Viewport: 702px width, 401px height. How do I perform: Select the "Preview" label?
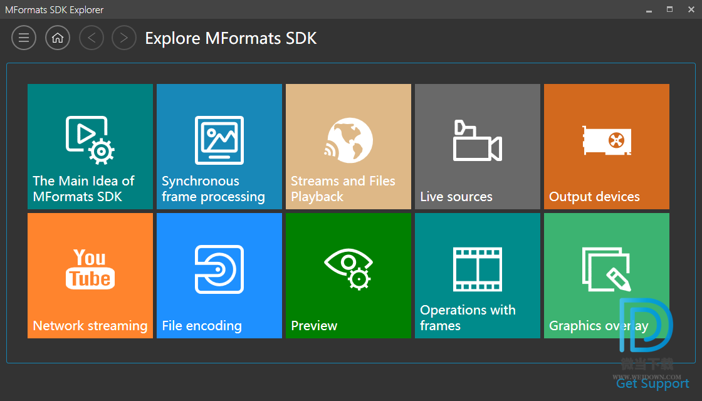(314, 326)
